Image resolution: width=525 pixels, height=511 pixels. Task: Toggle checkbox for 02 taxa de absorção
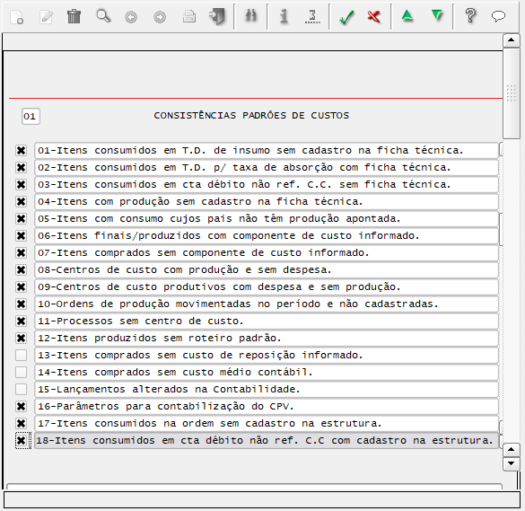(22, 168)
